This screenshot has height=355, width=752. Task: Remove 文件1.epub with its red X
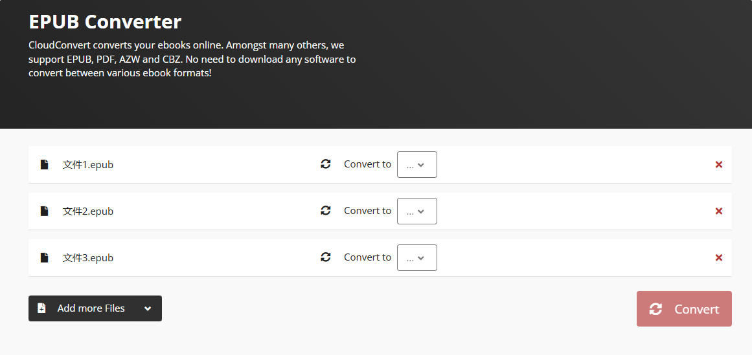click(x=718, y=164)
